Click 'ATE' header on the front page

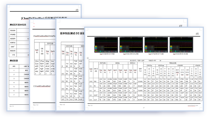(x=197, y=34)
